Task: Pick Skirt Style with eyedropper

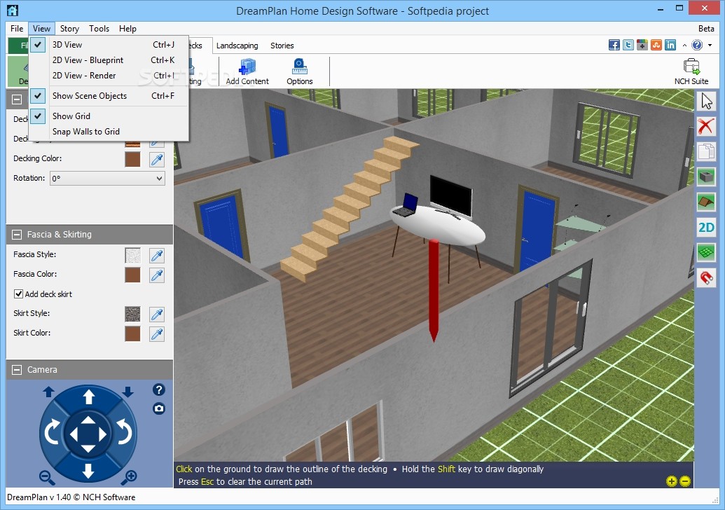Action: 157,314
